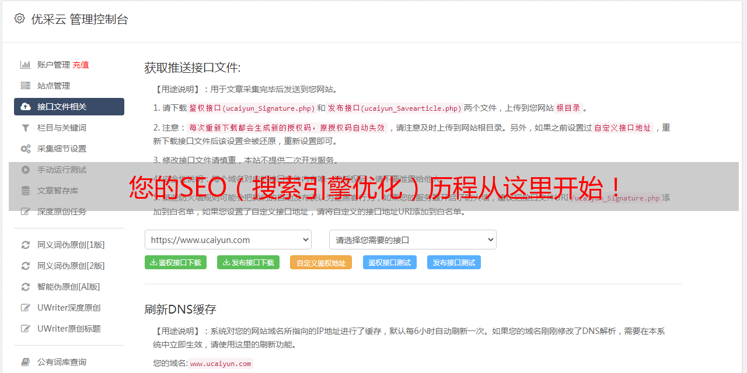
Task: Click the red 充值 recharge link
Action: click(x=81, y=65)
